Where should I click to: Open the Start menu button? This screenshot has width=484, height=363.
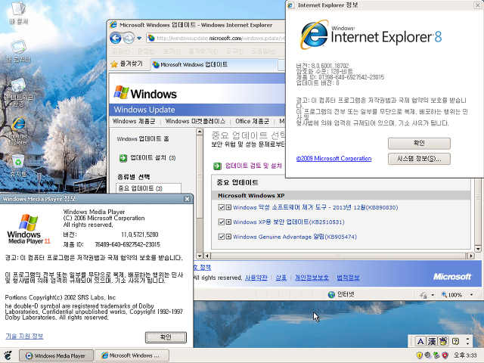click(8, 355)
